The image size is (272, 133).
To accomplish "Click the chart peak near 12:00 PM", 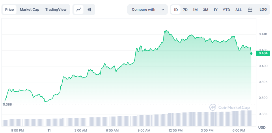I will (166, 30).
